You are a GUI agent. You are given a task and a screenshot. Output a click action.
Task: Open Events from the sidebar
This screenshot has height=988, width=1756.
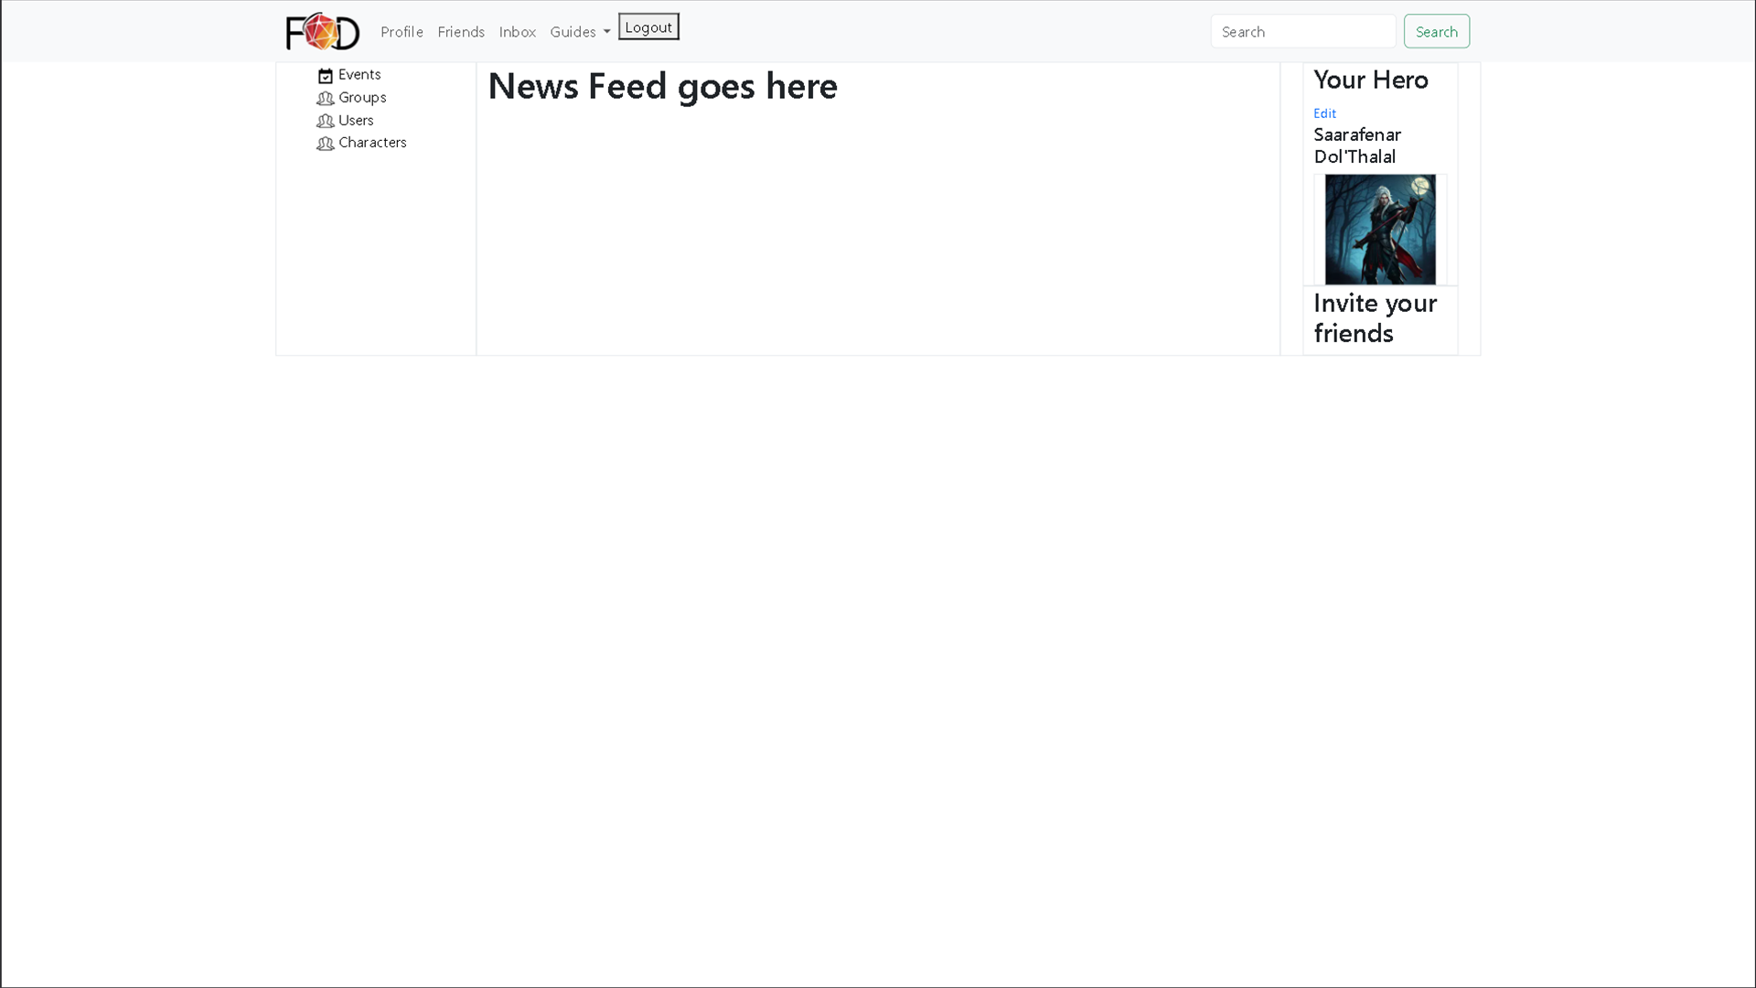point(359,74)
